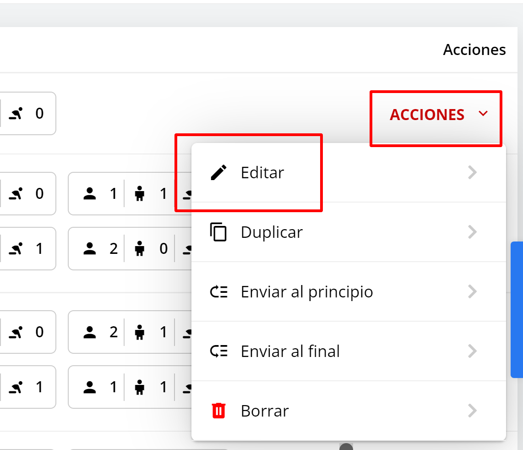Select the pencil edit icon beside Editar
Screen dimensions: 523x450
pyautogui.click(x=219, y=172)
